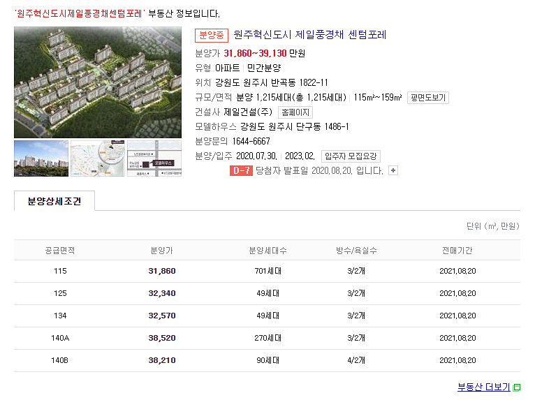This screenshot has width=535, height=400.
Task: Click the green external link icon beside 부동산 더보기
Action: tap(517, 387)
